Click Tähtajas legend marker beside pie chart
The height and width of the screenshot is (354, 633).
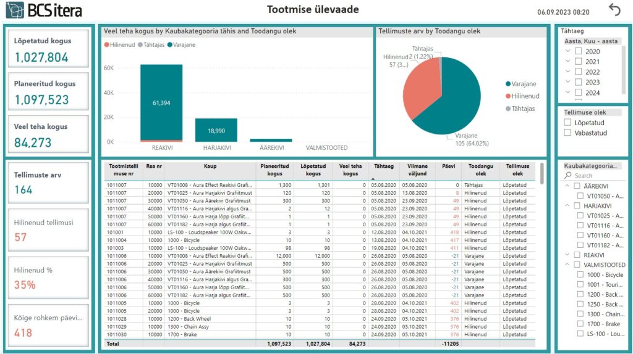pos(508,109)
